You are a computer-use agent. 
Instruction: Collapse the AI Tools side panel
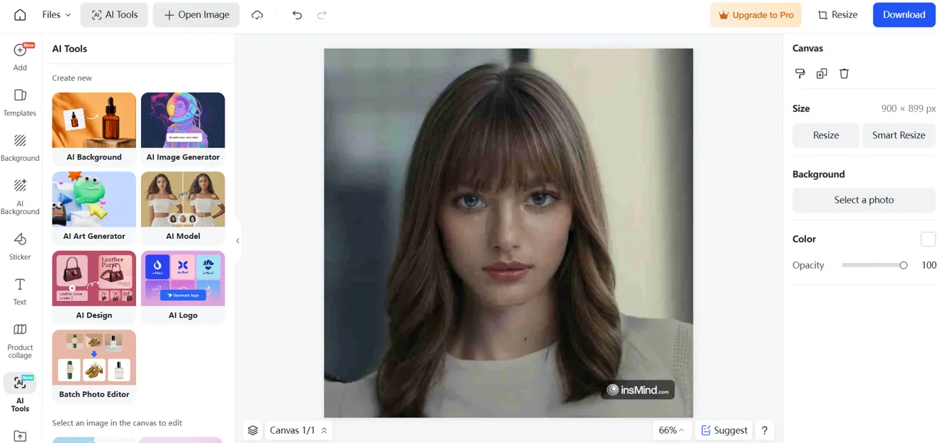click(x=237, y=241)
